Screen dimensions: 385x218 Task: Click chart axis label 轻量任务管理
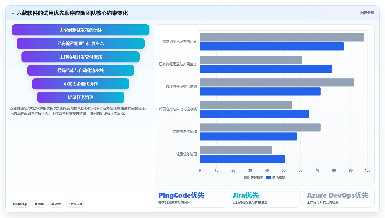point(187,154)
